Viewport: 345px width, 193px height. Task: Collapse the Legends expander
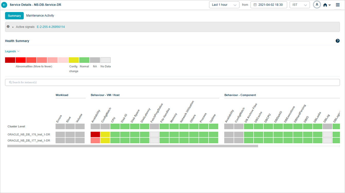click(12, 52)
